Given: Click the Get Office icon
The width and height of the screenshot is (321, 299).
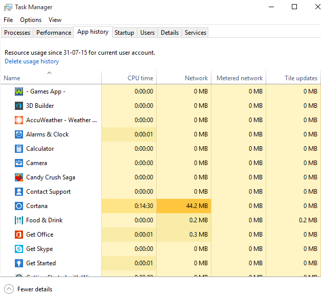Looking at the screenshot, I should coord(19,235).
